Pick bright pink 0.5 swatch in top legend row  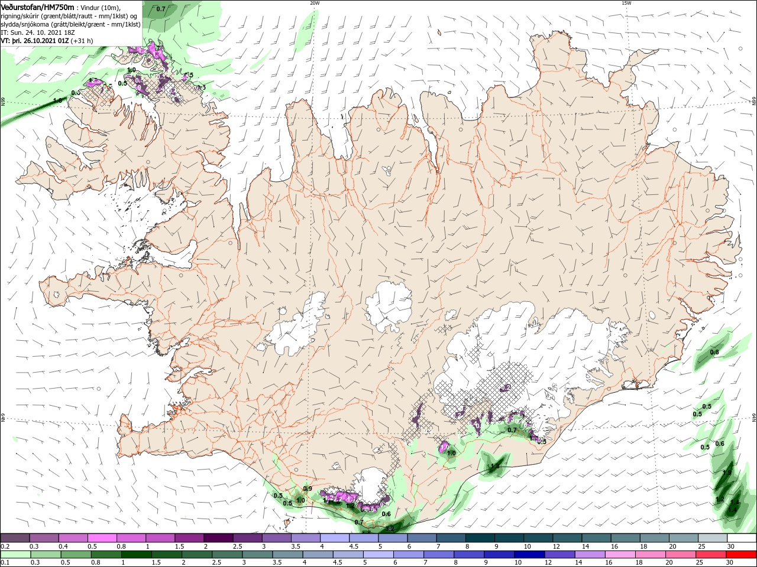[x=102, y=538]
